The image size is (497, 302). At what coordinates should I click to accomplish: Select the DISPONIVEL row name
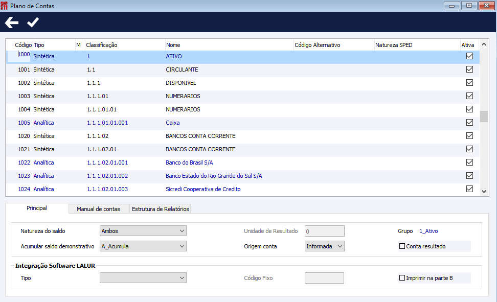180,83
